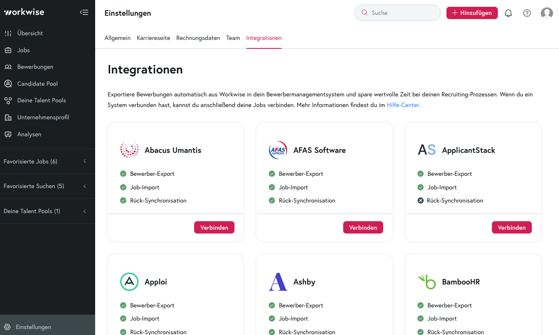Switch to the Allgemein tab
Screen dimensions: 559x335
click(x=117, y=38)
